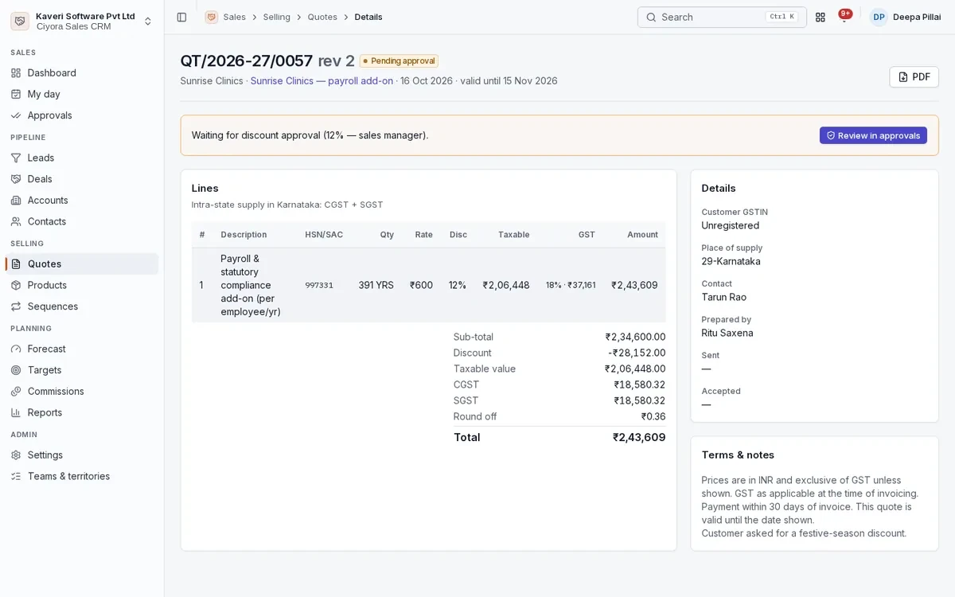Click HSN/SAC code 997331
Image resolution: width=955 pixels, height=597 pixels.
(319, 285)
